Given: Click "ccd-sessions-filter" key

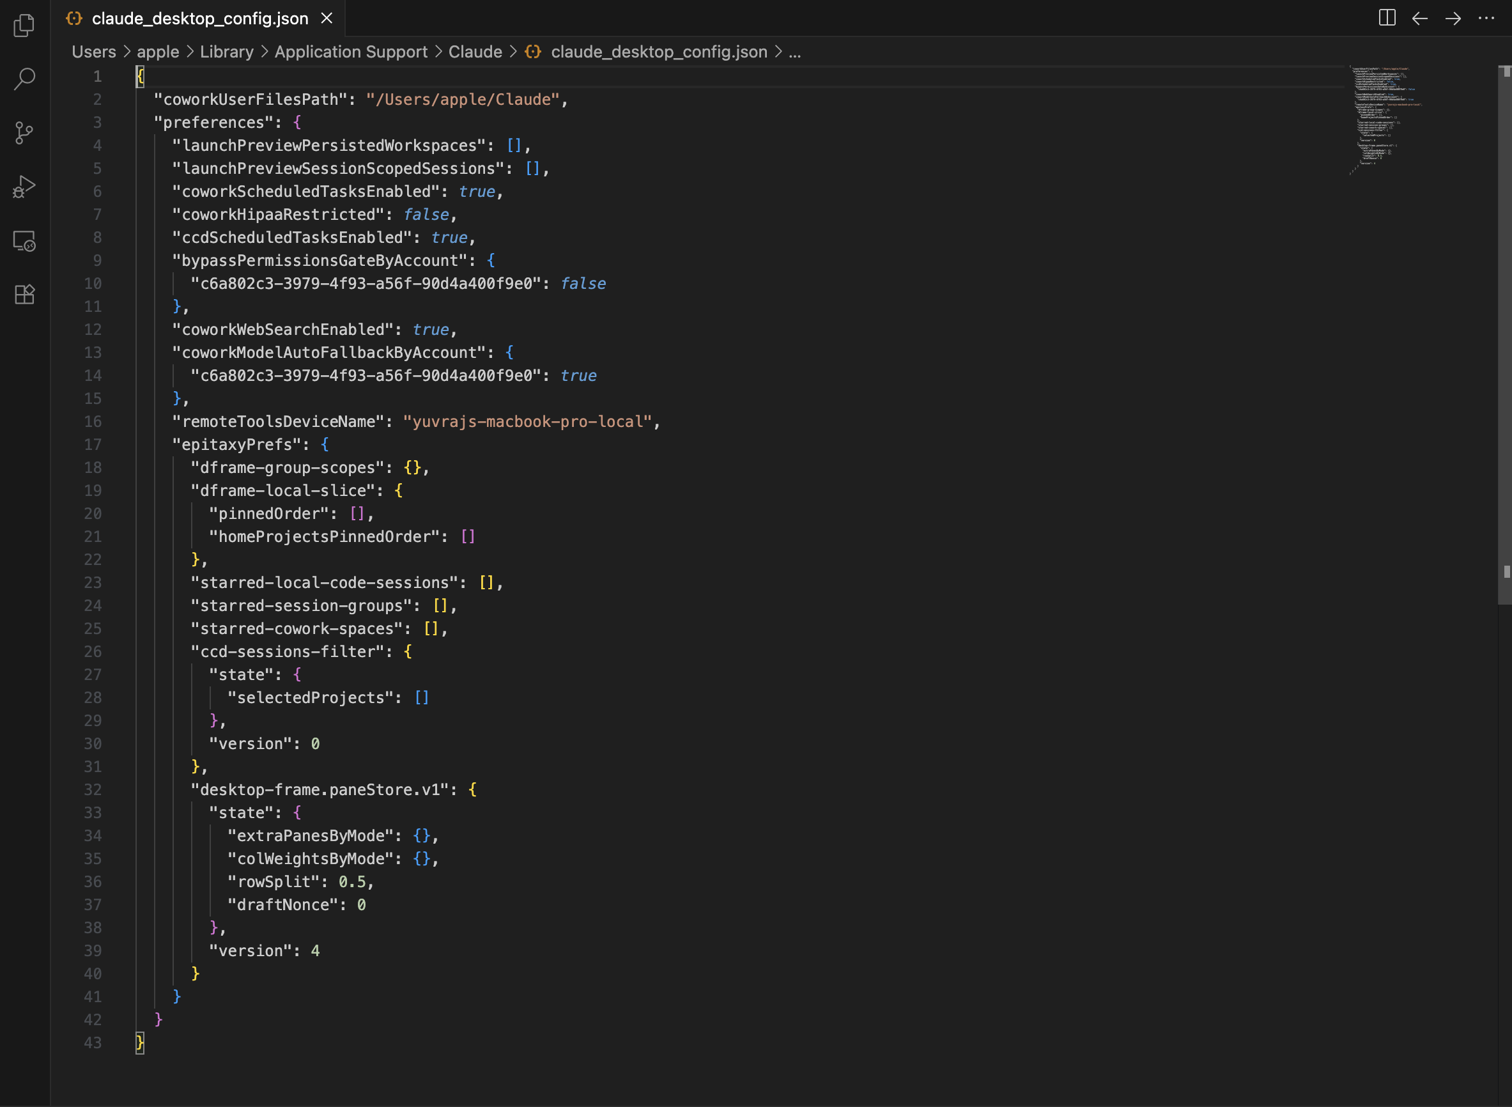Looking at the screenshot, I should click(x=288, y=651).
